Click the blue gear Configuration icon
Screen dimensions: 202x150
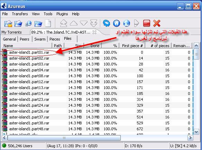107,23
